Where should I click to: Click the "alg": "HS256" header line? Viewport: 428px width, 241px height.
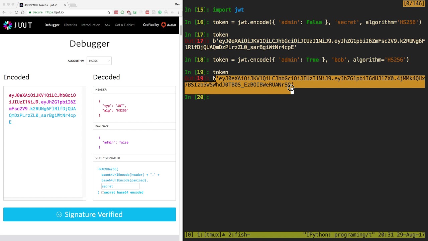point(115,110)
